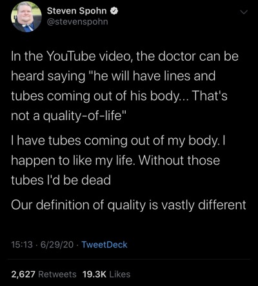The width and height of the screenshot is (258, 286).
Task: Select the "In the YouTube video" line
Action: pyautogui.click(x=124, y=57)
